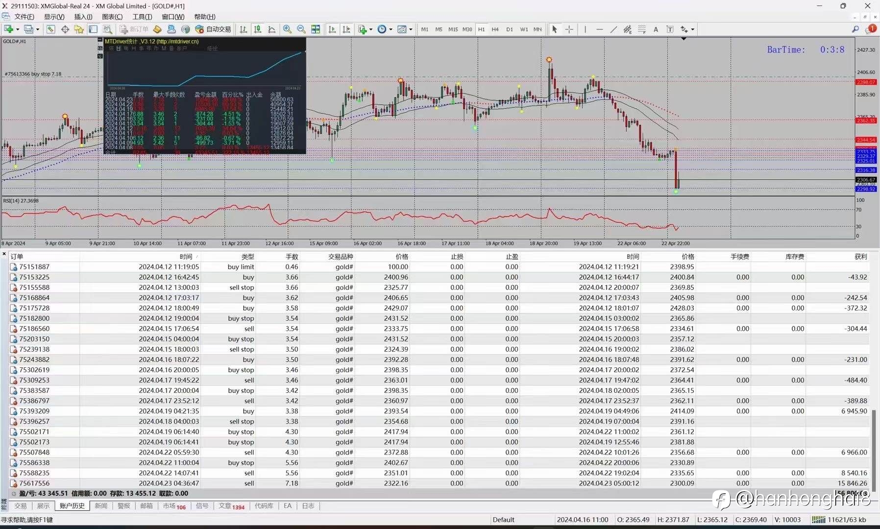
Task: Open the MetaEditor icon
Action: click(157, 29)
